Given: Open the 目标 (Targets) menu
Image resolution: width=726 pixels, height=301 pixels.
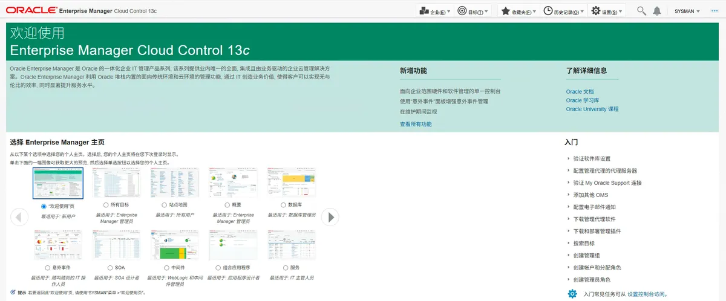Looking at the screenshot, I should coord(472,11).
